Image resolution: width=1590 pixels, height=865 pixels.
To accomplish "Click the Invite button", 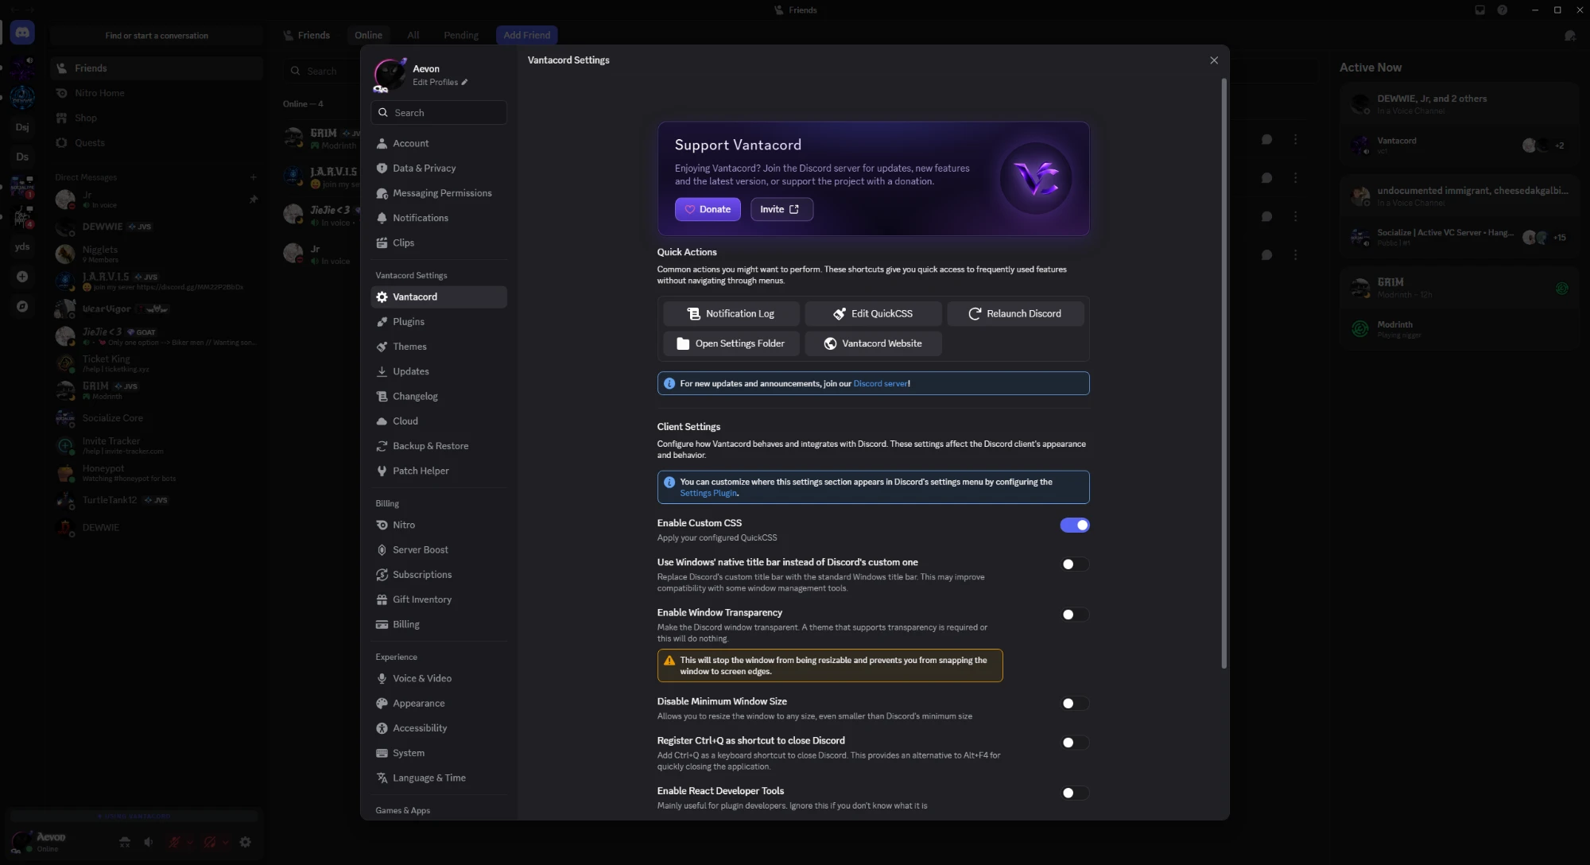I will pos(781,209).
